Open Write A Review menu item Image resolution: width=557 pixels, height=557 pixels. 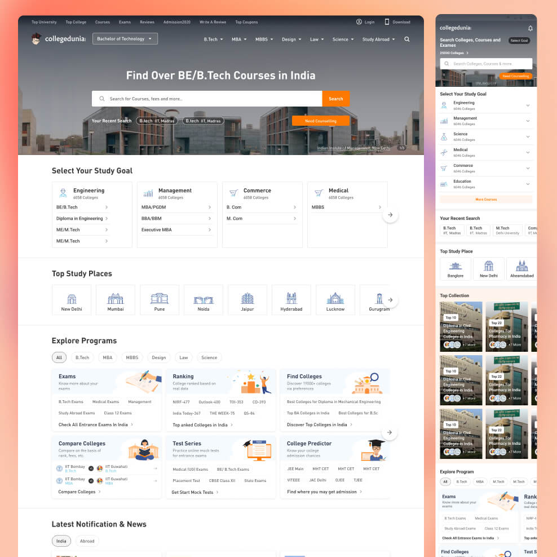point(213,22)
